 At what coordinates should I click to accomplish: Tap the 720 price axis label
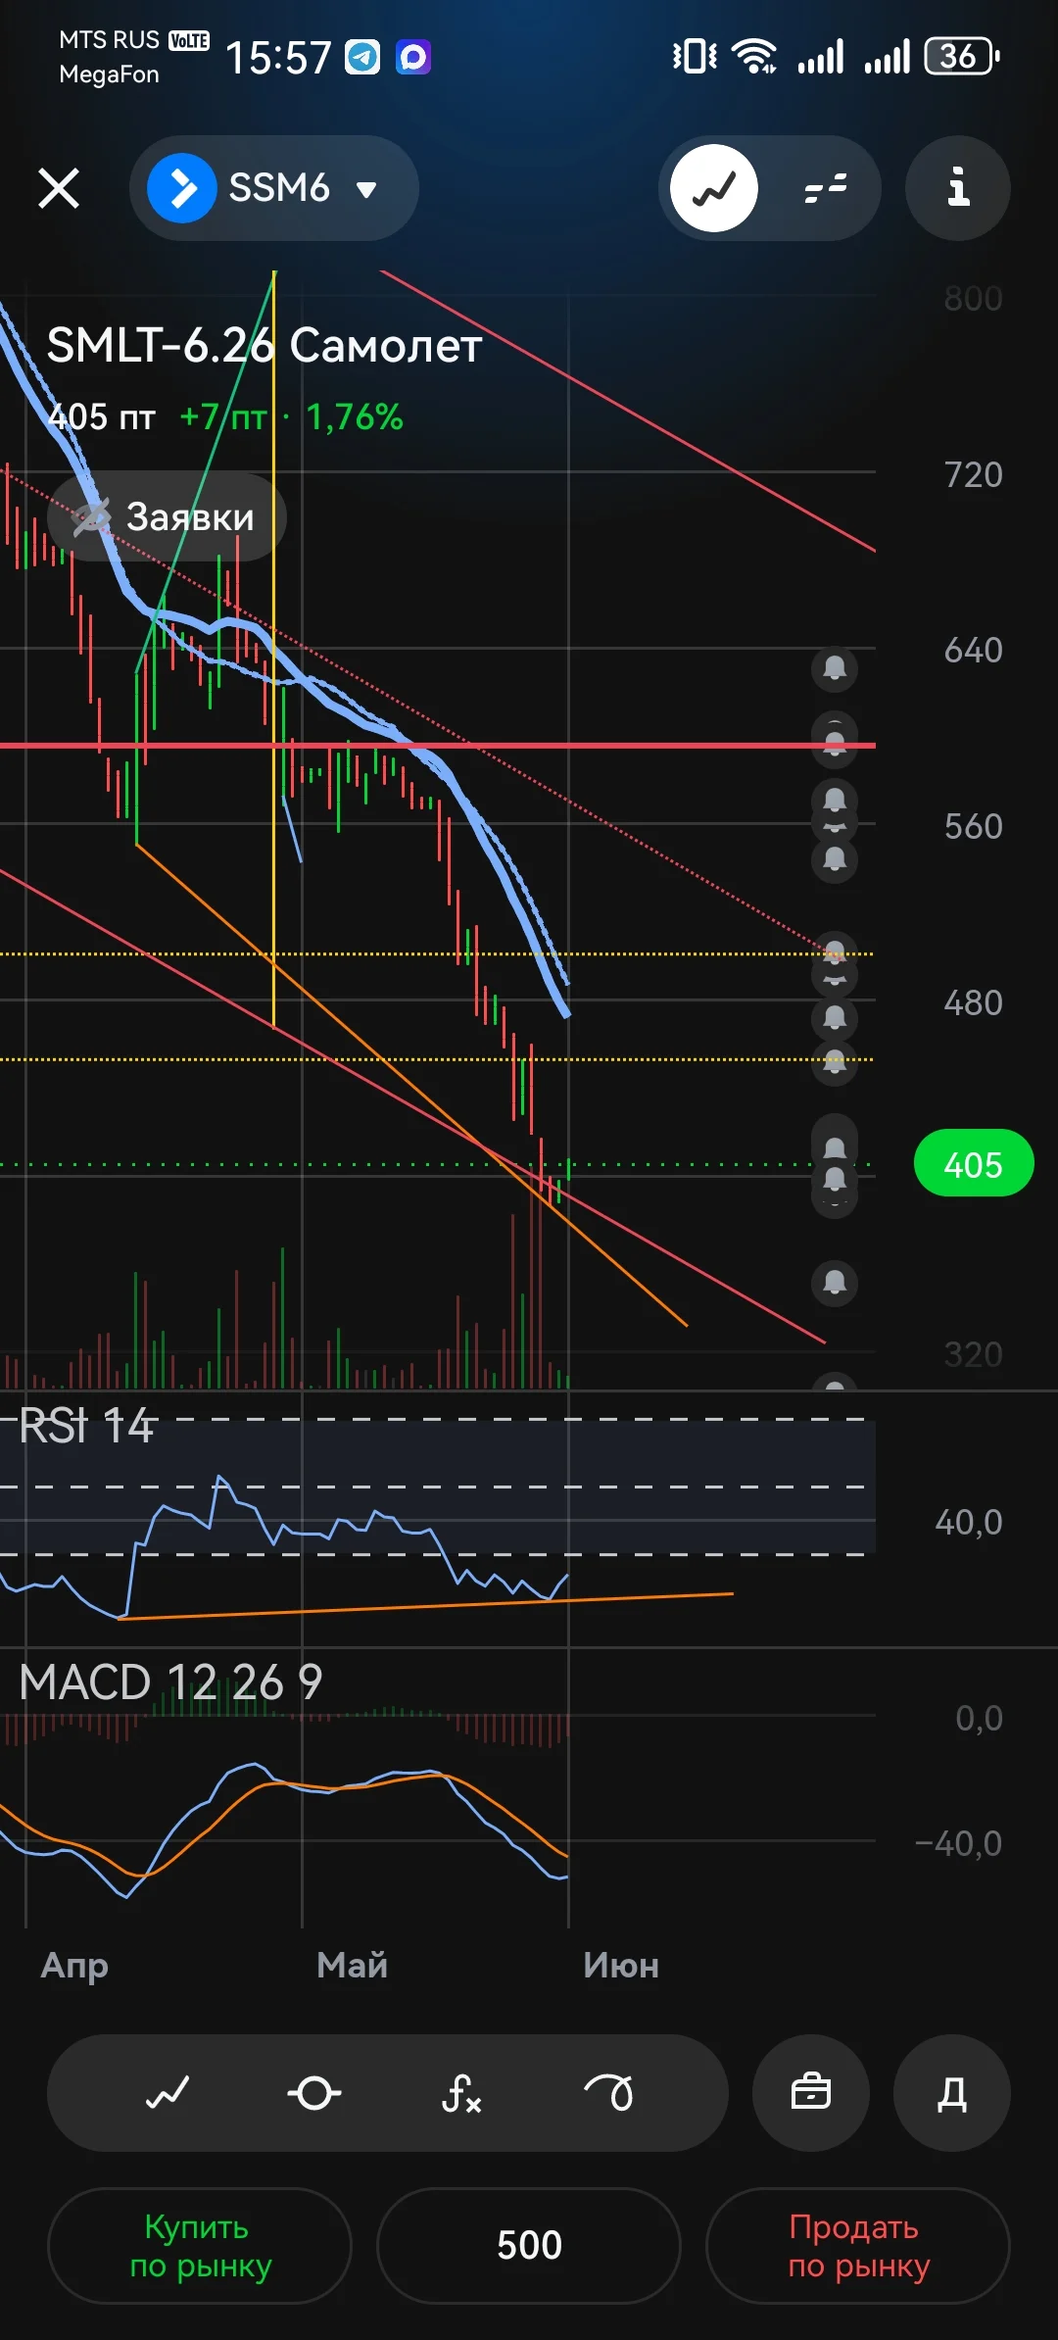pos(973,474)
